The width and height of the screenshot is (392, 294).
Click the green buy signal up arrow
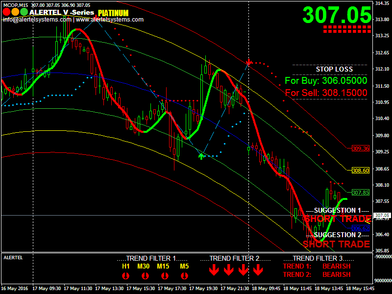(x=201, y=156)
